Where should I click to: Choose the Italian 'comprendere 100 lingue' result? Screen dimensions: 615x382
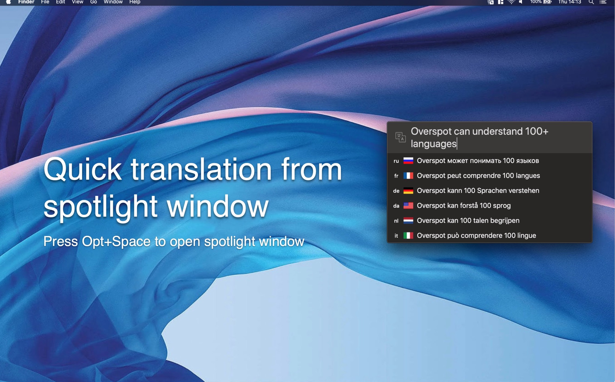476,235
